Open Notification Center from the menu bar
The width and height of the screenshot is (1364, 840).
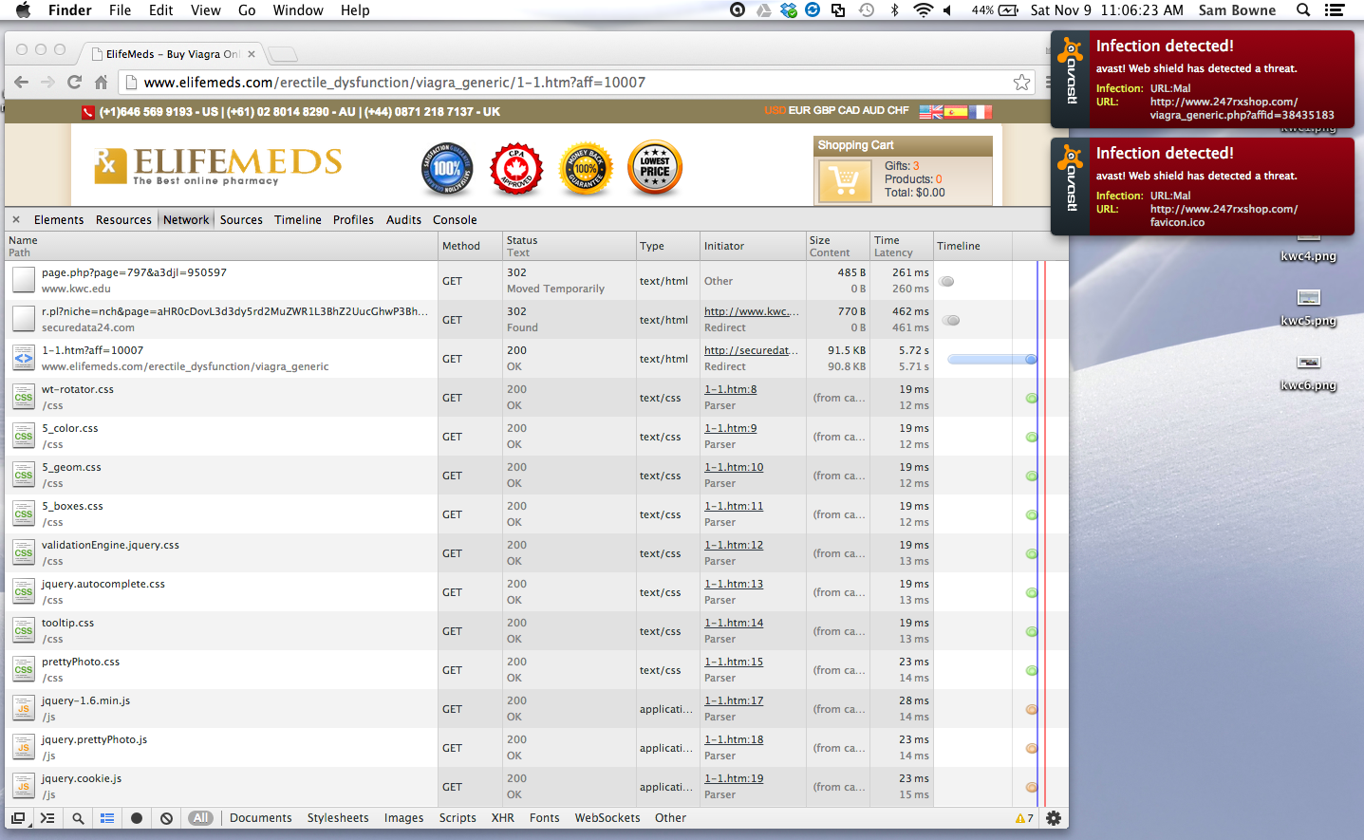click(x=1335, y=10)
